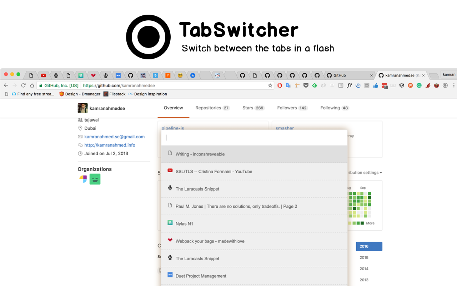The width and height of the screenshot is (457, 286).
Task: Open the Filestack bookmark
Action: coord(115,94)
